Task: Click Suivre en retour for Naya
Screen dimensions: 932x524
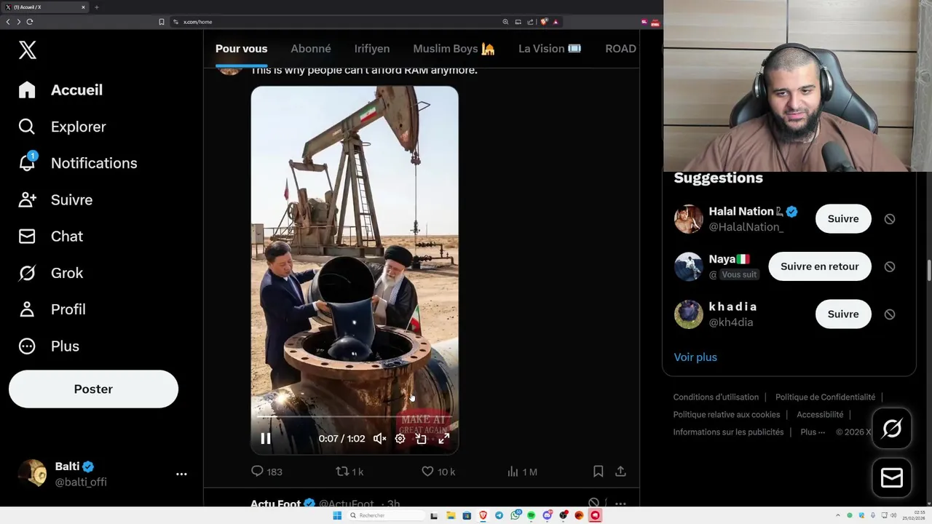Action: coord(820,266)
